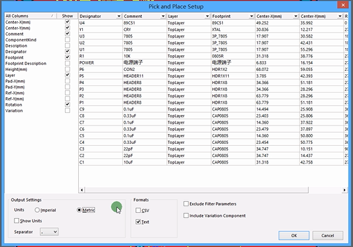Toggle the Rotation column show checkbox
The width and height of the screenshot is (353, 247).
pos(67,104)
